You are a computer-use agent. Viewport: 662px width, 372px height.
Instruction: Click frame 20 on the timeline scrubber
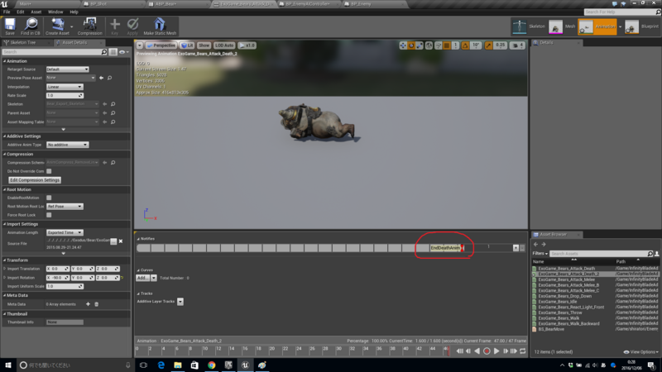tap(271, 350)
